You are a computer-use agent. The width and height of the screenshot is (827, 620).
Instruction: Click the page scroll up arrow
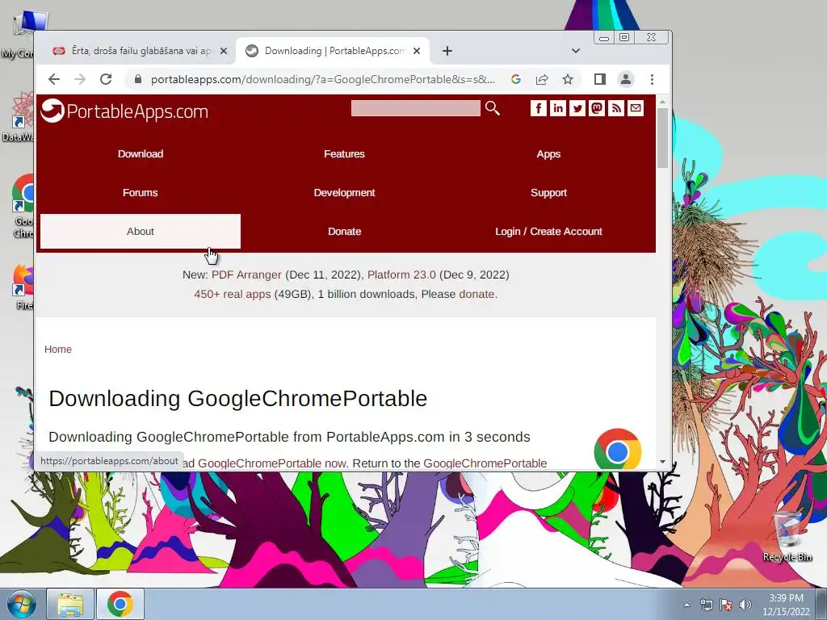(x=662, y=102)
